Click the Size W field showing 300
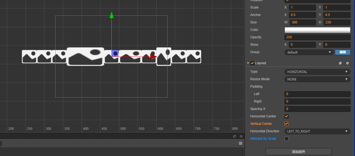The image size is (355, 156). coord(303,22)
